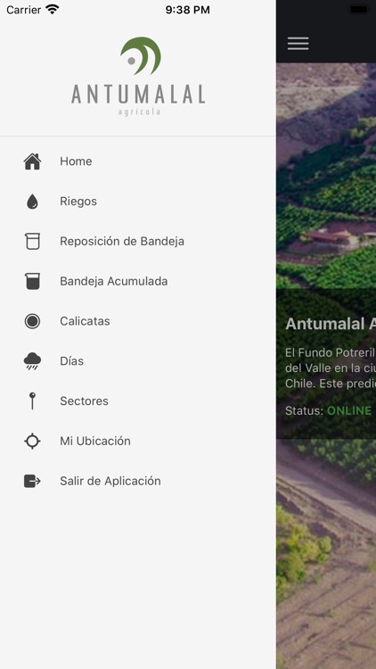Click the exit door logout icon

click(x=32, y=482)
